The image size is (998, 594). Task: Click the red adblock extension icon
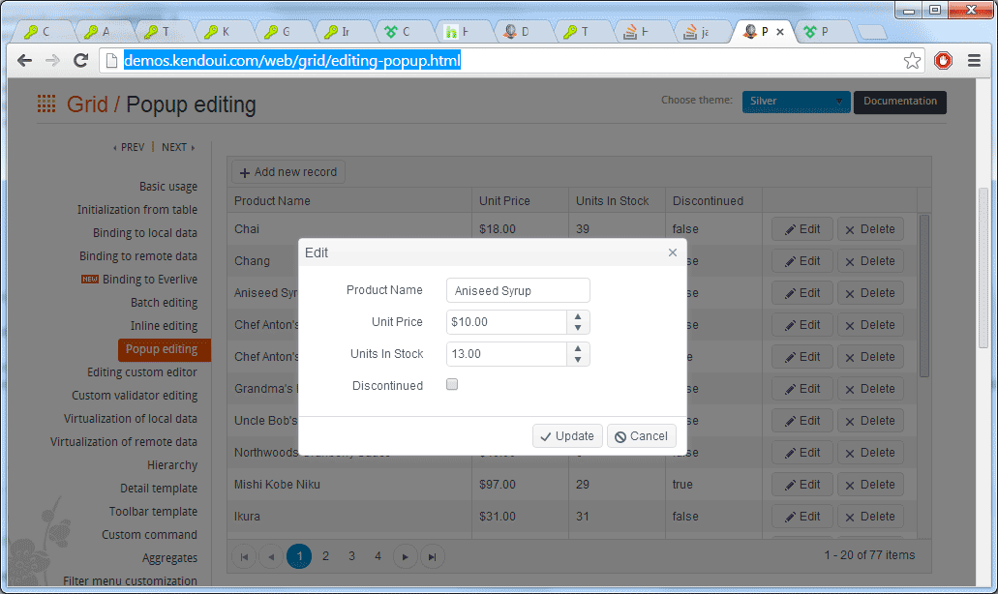943,60
